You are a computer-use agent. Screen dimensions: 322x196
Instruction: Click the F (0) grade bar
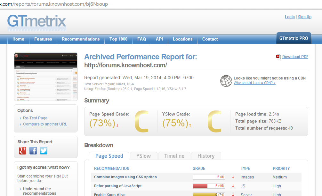tap(209, 177)
